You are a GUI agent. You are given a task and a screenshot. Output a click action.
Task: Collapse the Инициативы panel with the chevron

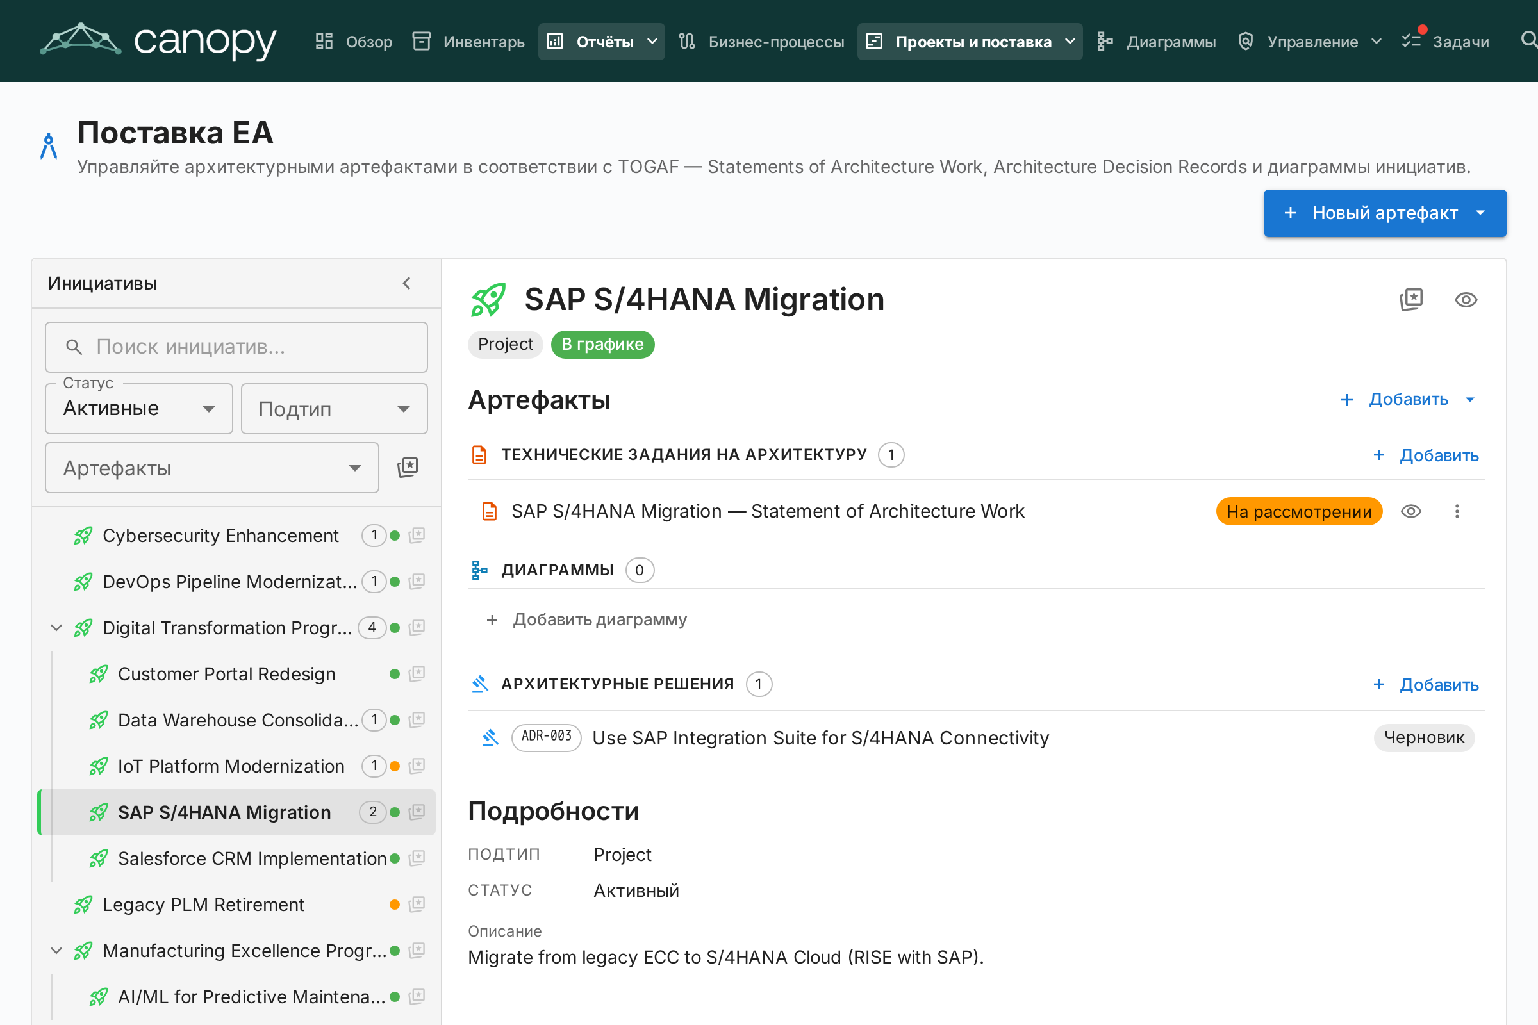[407, 283]
